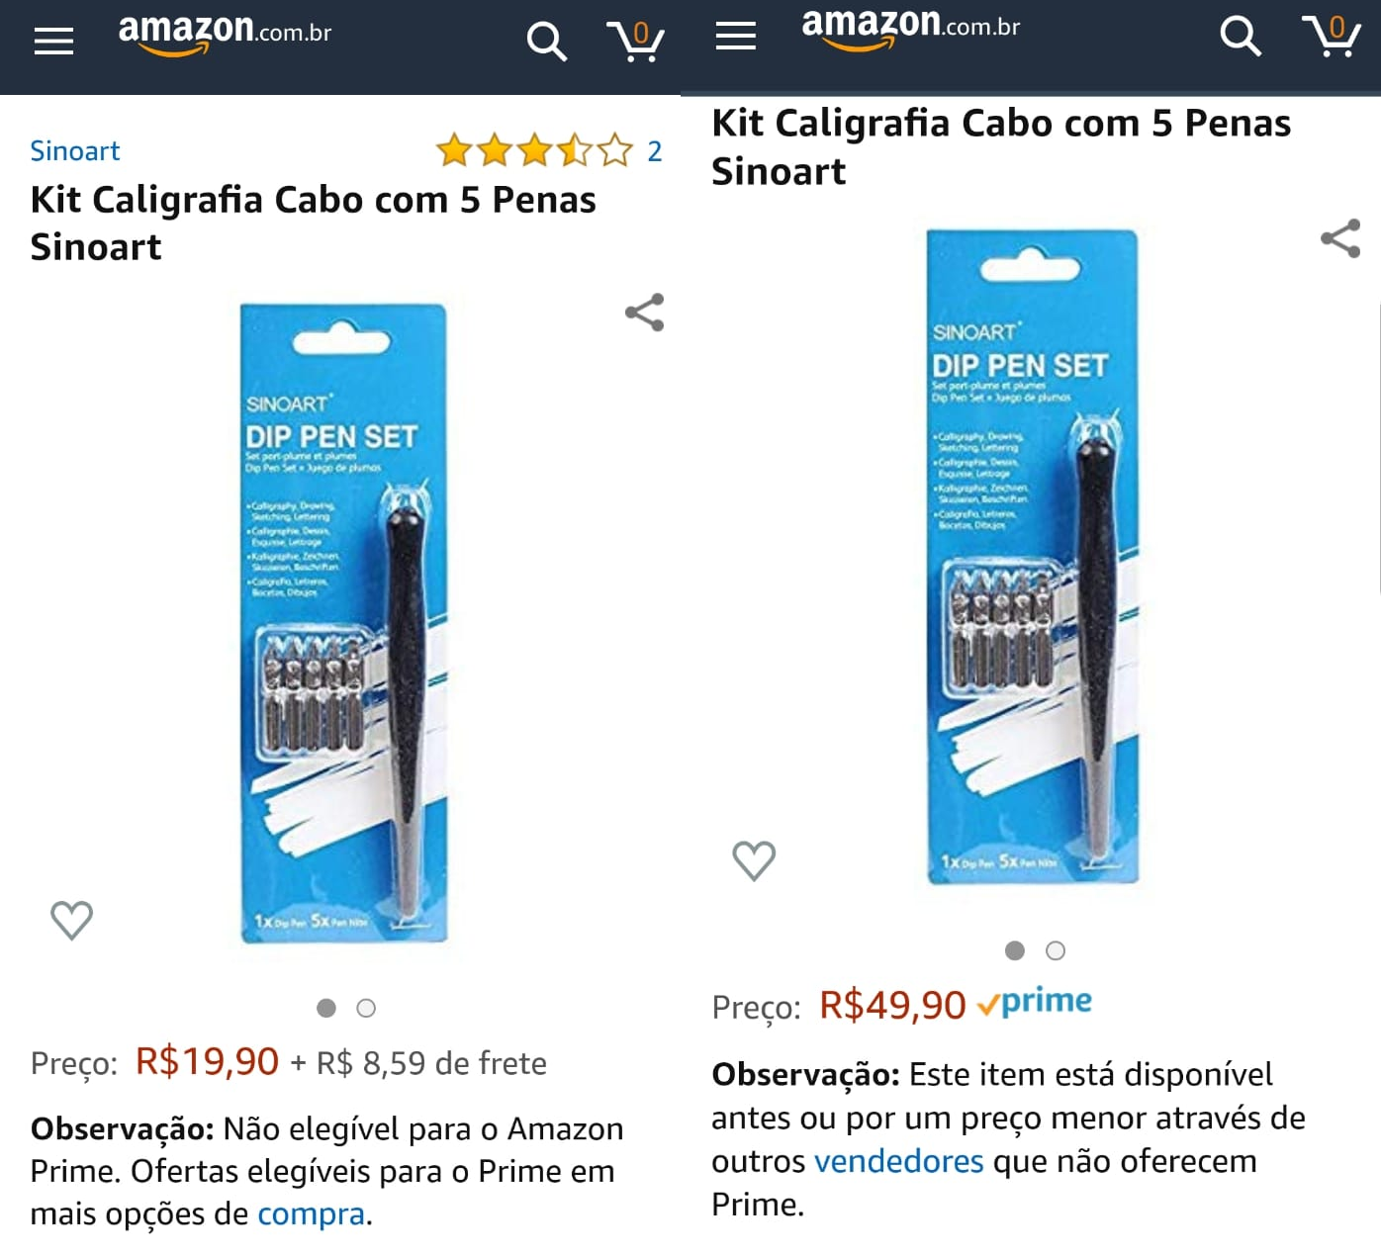Add left product to wish list heart
The width and height of the screenshot is (1381, 1256).
(71, 920)
